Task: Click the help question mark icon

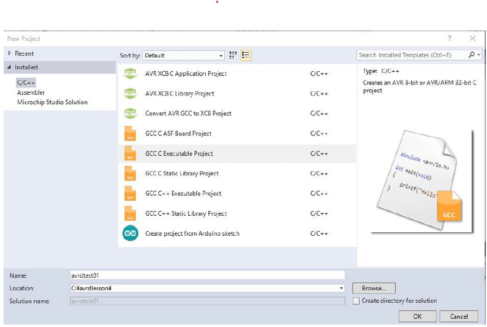Action: [449, 38]
